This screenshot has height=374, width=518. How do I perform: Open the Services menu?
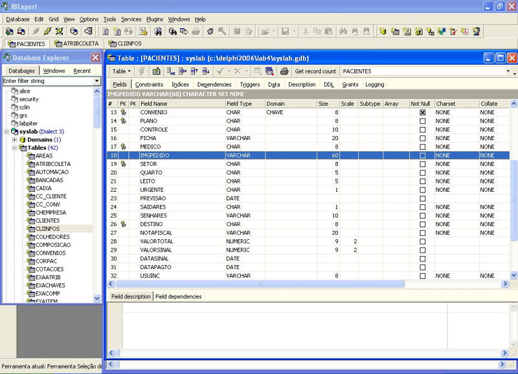click(131, 19)
